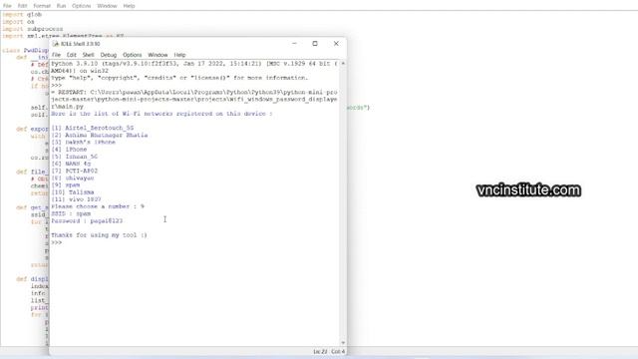Click the RESTART path line in shell
Viewport: 638px width, 359px height.
pos(194,100)
